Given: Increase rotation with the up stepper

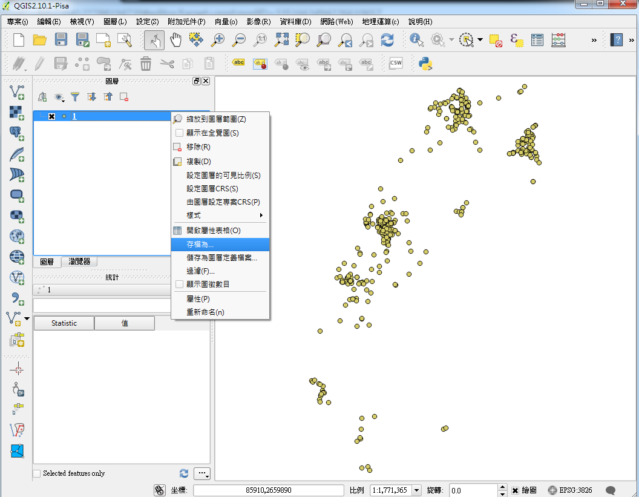Looking at the screenshot, I should pyautogui.click(x=502, y=487).
